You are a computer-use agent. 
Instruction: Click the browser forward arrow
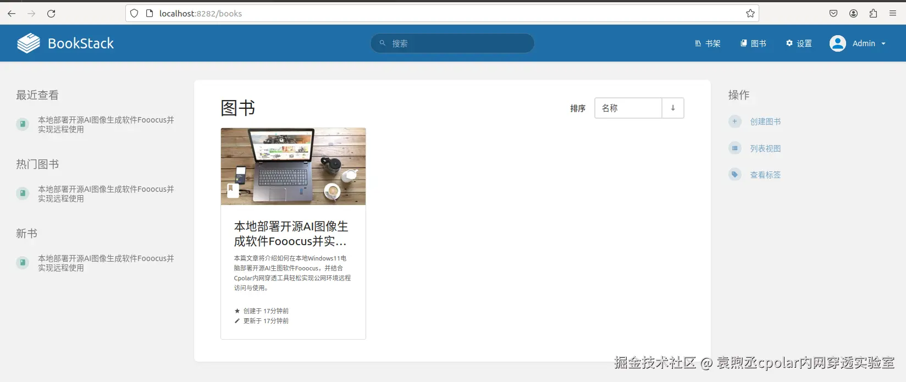tap(31, 13)
